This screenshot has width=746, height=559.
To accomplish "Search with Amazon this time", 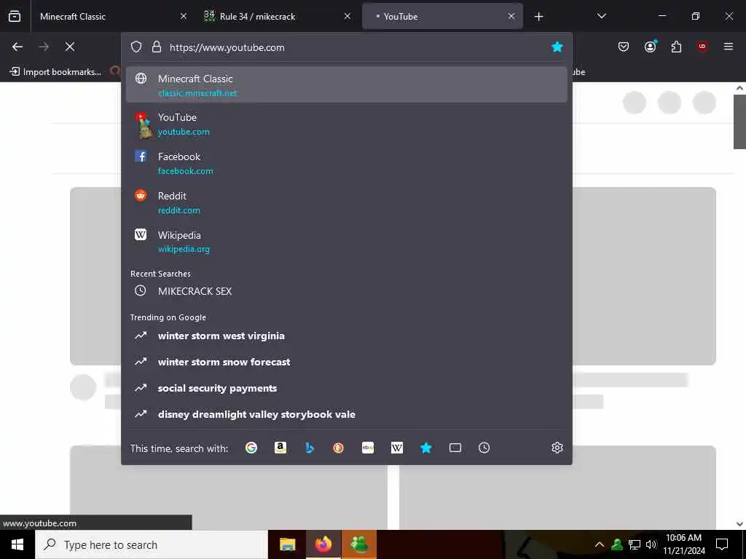I will tap(280, 448).
